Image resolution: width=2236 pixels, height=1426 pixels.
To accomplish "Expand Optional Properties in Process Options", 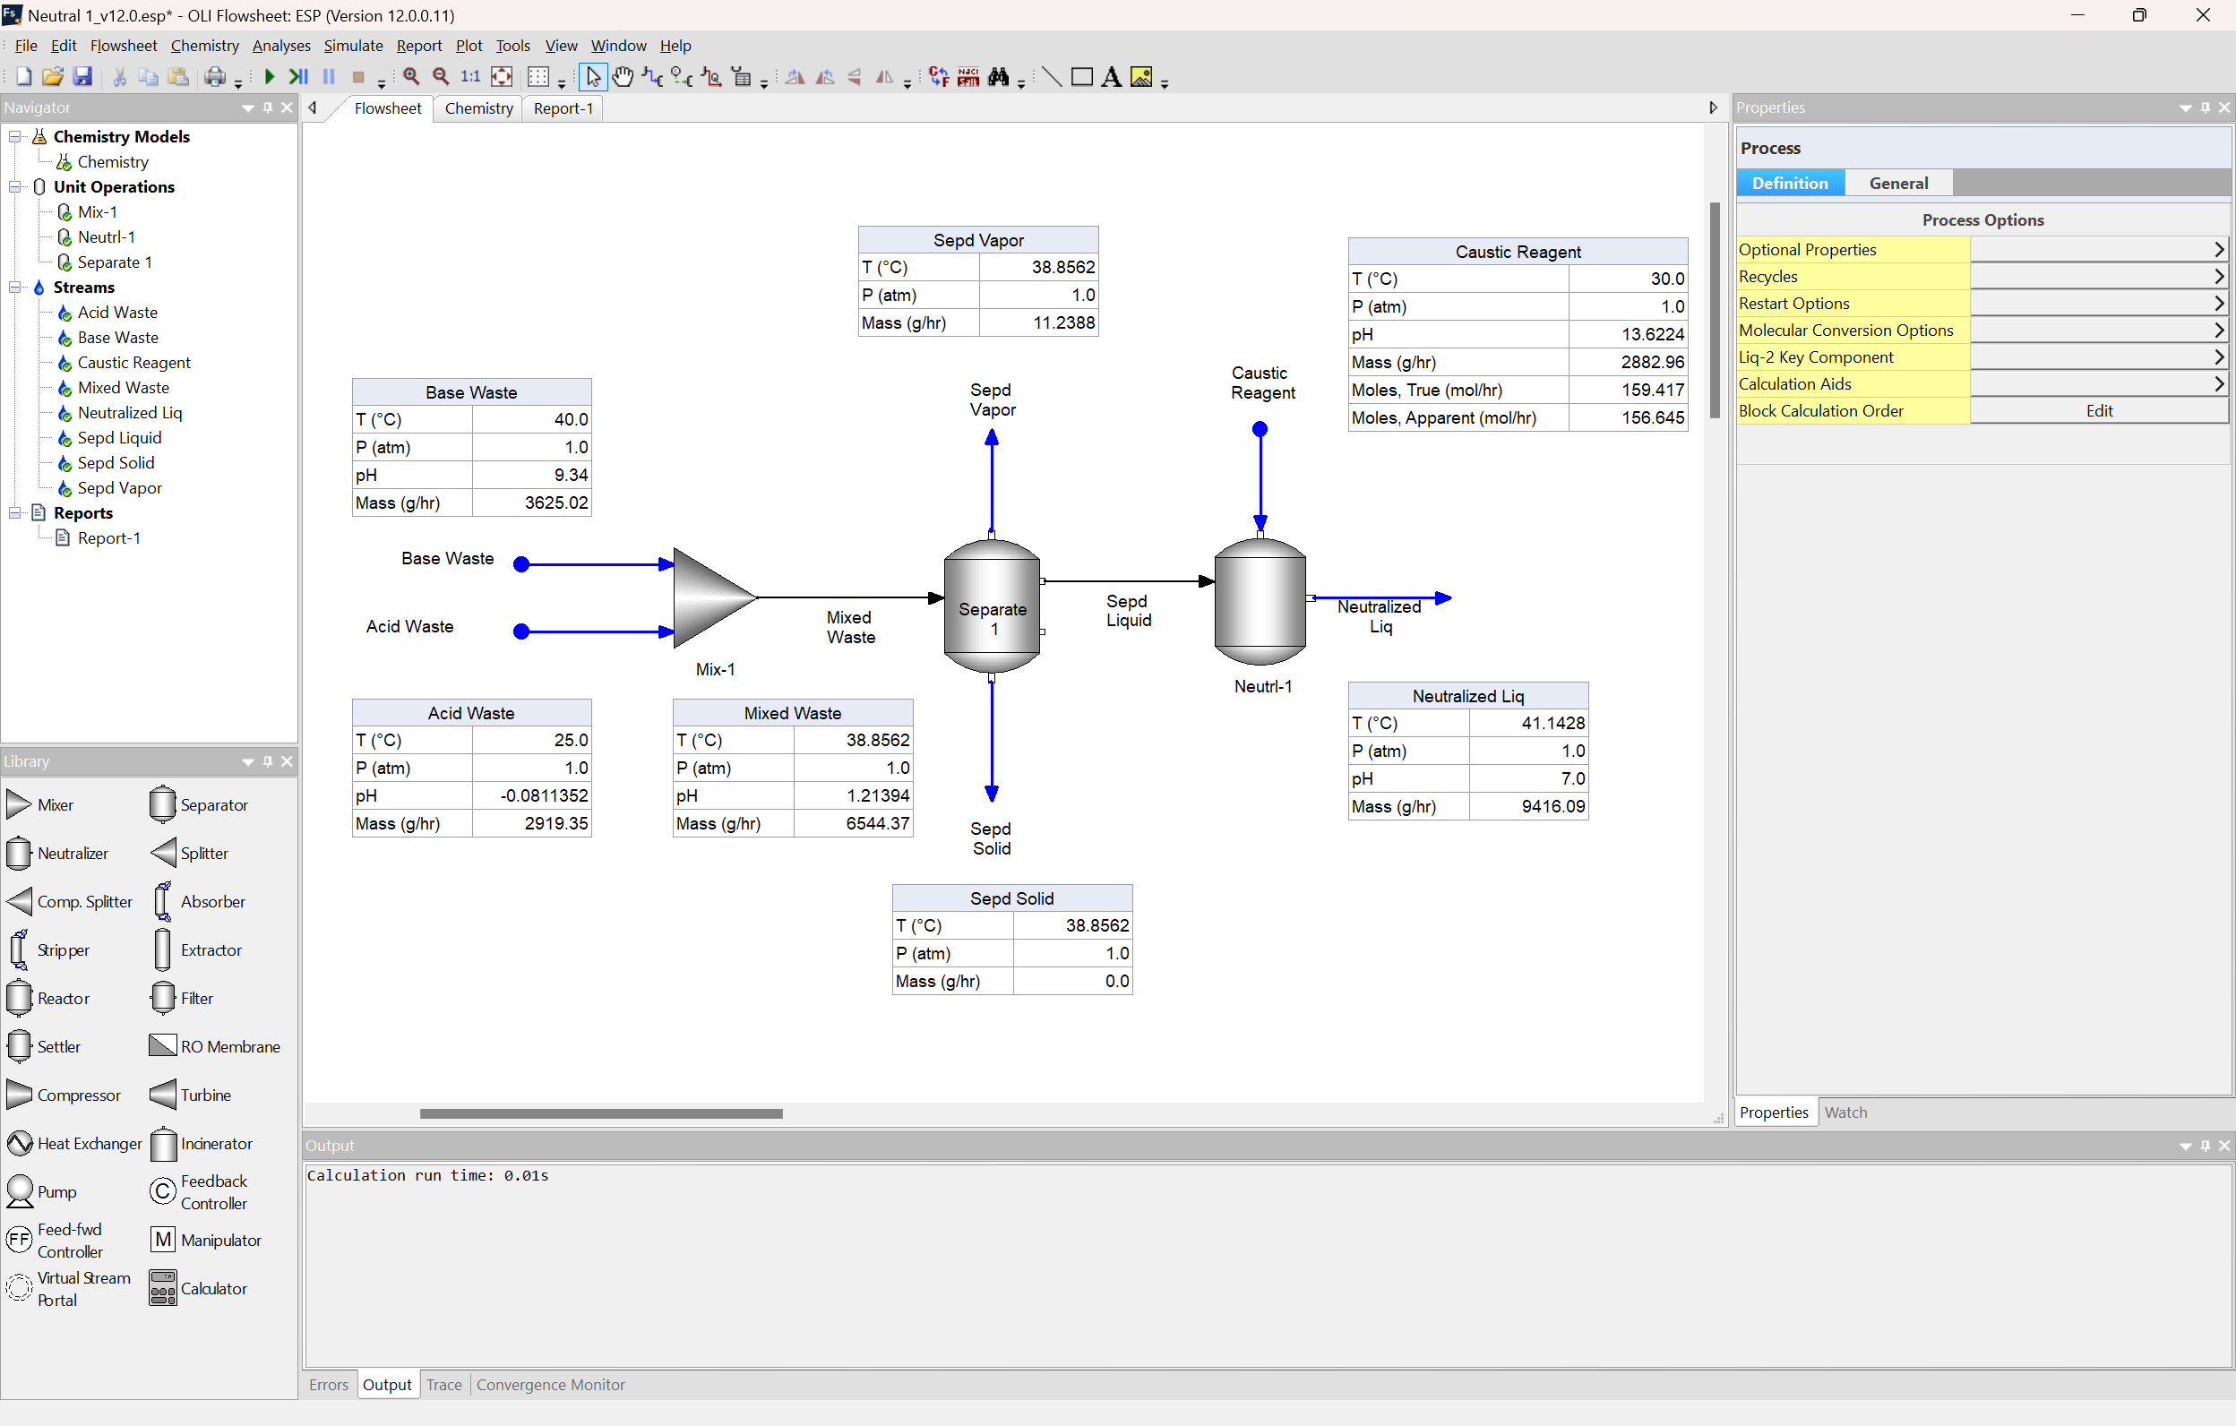I will (2219, 249).
